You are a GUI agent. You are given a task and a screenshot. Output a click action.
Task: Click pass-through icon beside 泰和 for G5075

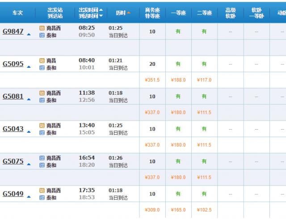[x=42, y=165]
